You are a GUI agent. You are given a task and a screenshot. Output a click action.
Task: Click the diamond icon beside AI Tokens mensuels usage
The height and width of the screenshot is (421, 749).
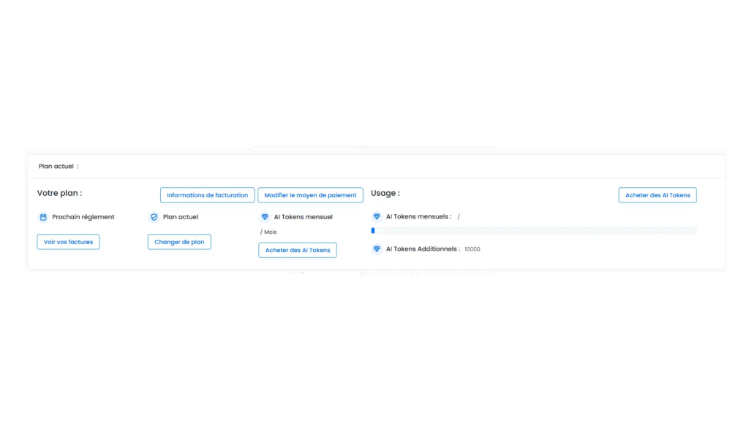[377, 217]
